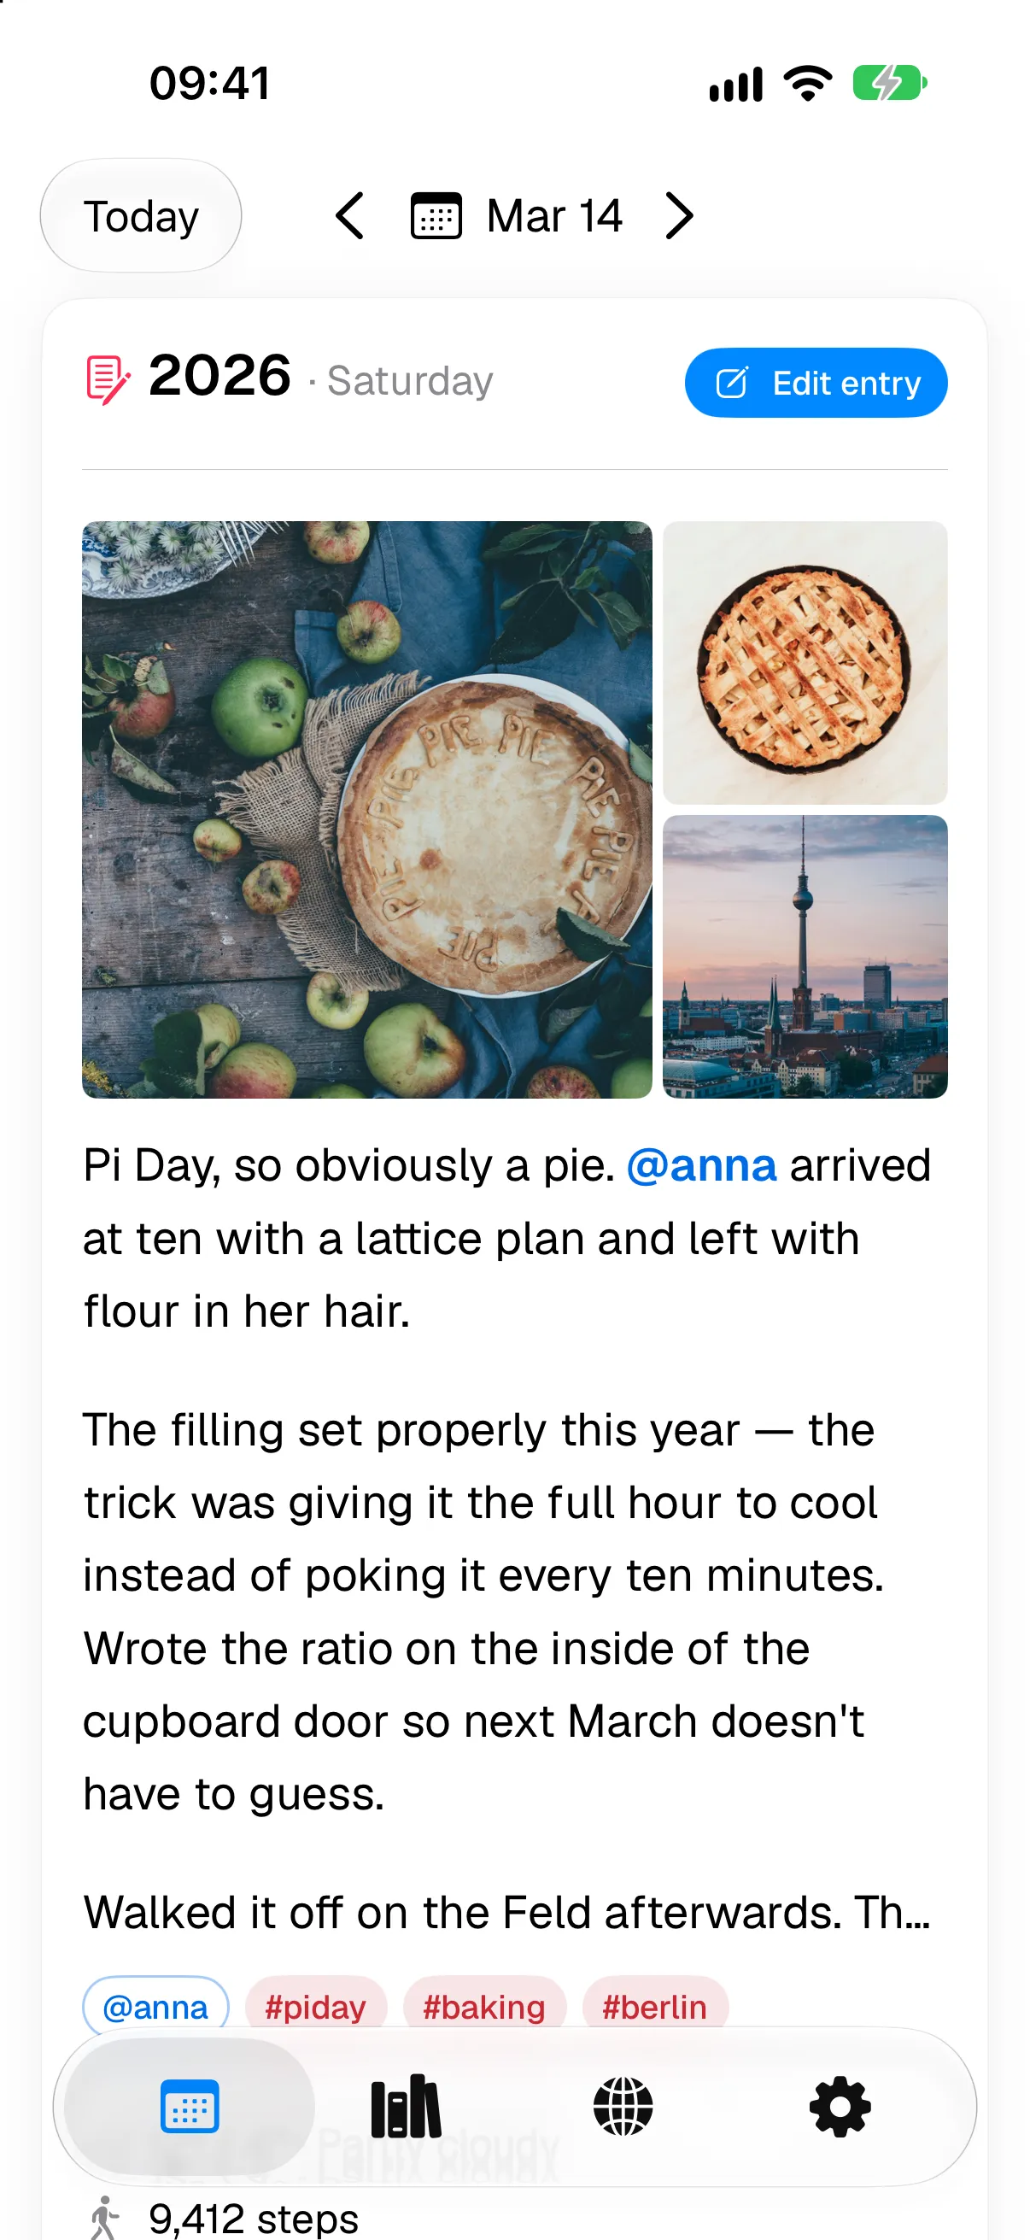Tap the battery status icon
The width and height of the screenshot is (1030, 2240).
889,84
